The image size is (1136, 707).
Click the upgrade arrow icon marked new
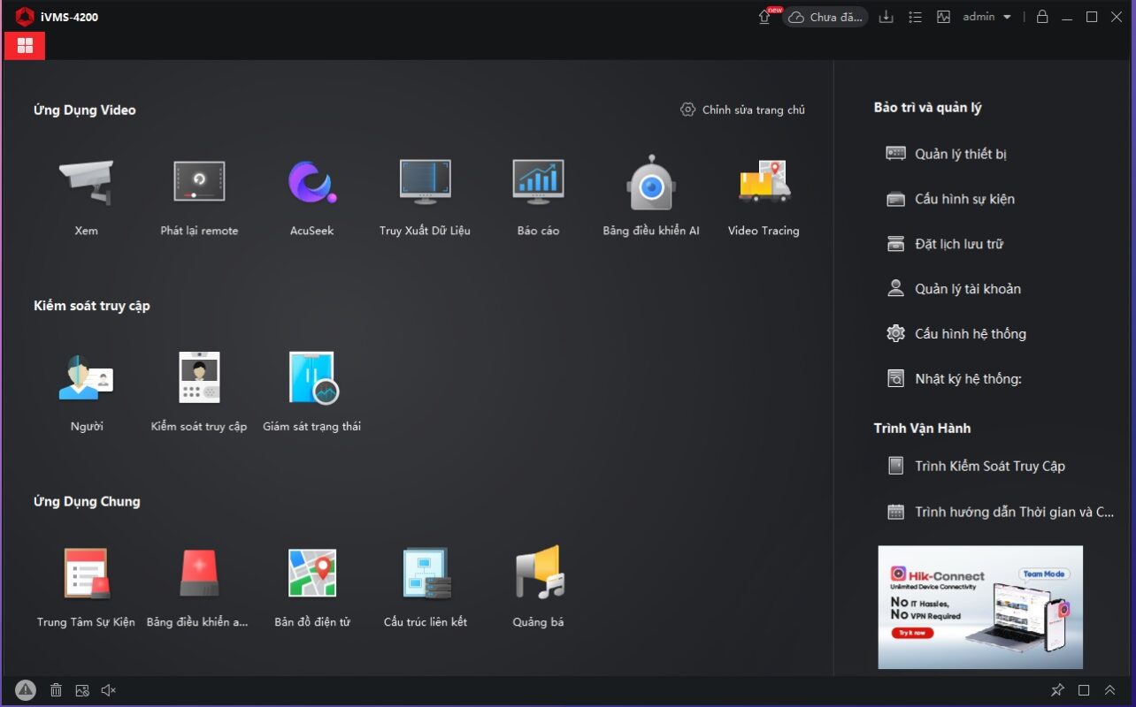pos(765,17)
